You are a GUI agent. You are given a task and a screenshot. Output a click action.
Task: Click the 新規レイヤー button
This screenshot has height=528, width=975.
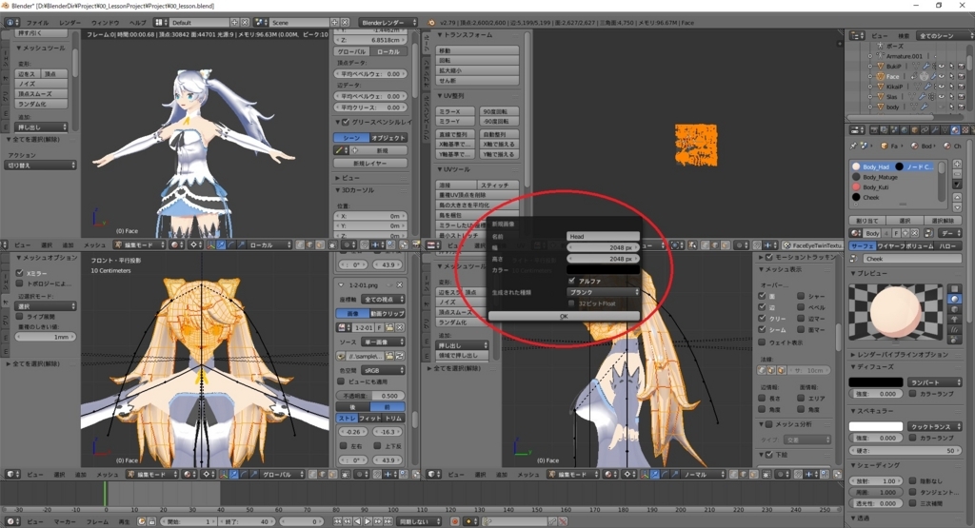(x=370, y=164)
